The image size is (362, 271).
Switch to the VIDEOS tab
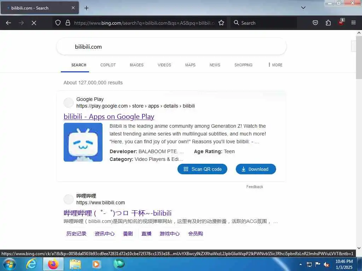[x=164, y=65]
